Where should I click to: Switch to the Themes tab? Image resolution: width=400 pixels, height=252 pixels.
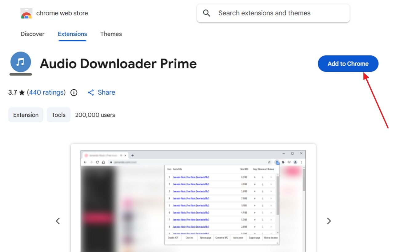(x=111, y=34)
